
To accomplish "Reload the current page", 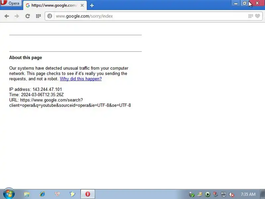I will pyautogui.click(x=27, y=16).
